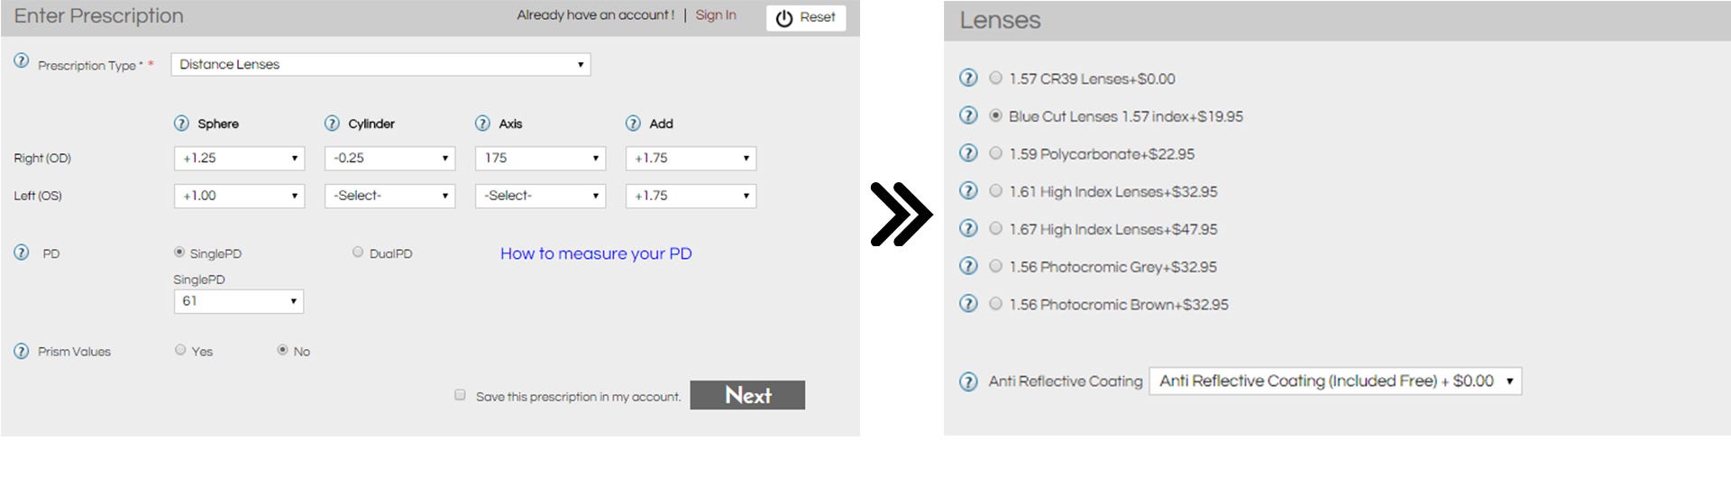Show help for Anti Reflective Coating
Viewport: 1731px width, 496px height.
click(x=968, y=381)
